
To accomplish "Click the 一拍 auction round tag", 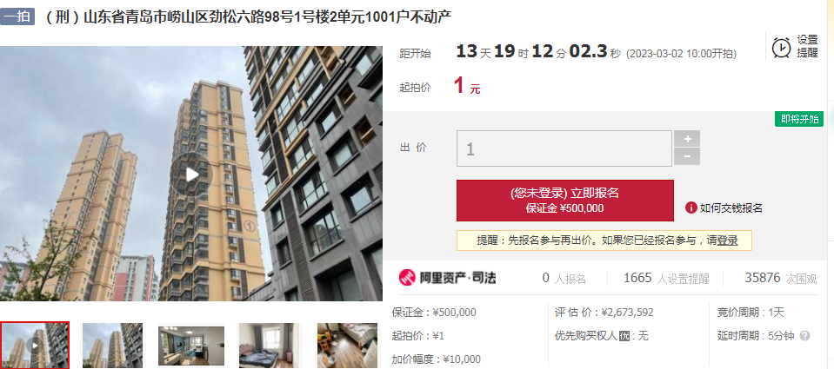I will tap(17, 16).
